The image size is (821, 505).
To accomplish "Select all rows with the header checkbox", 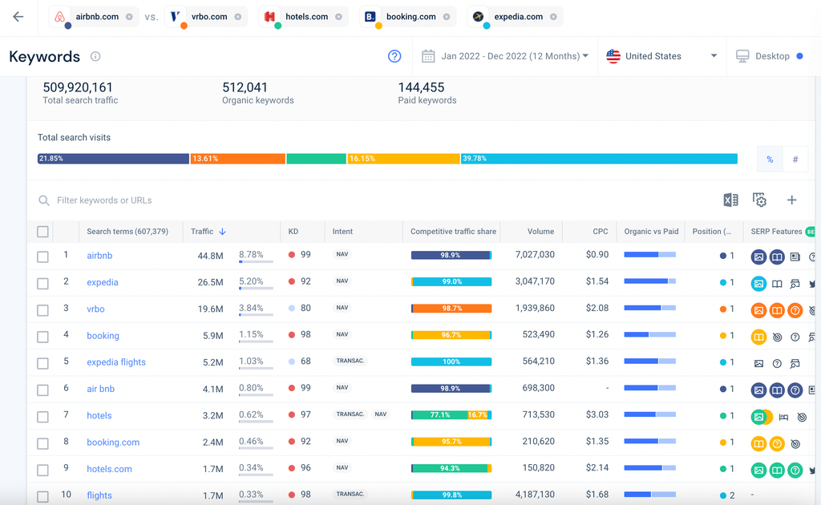I will tap(43, 232).
